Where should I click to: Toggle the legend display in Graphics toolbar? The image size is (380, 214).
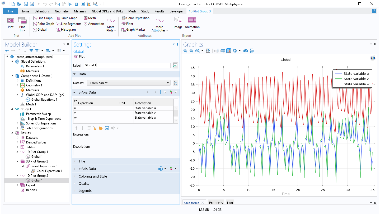click(x=229, y=51)
